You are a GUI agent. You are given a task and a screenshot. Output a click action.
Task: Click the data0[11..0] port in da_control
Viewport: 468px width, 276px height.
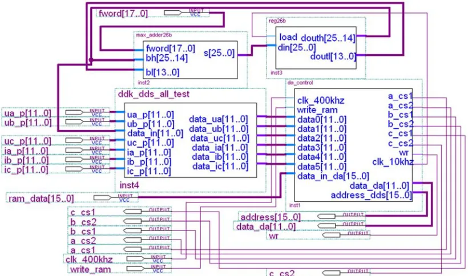pos(322,120)
